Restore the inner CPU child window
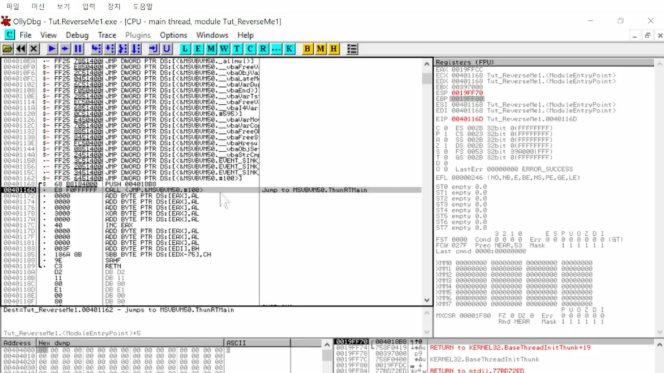 647,35
